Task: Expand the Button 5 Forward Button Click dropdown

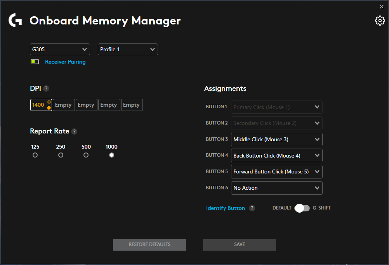Action: pos(277,171)
